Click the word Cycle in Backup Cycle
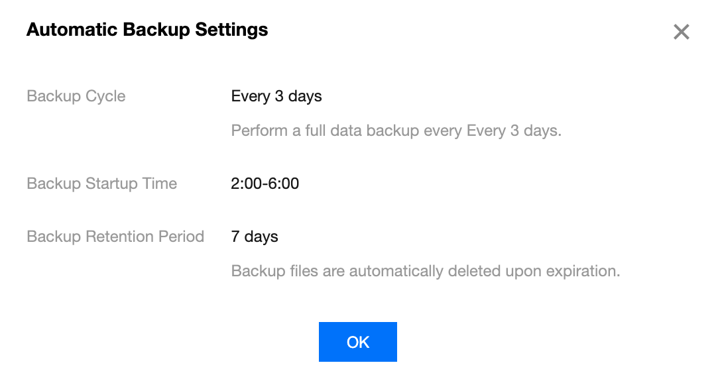The height and width of the screenshot is (379, 716). (x=105, y=96)
